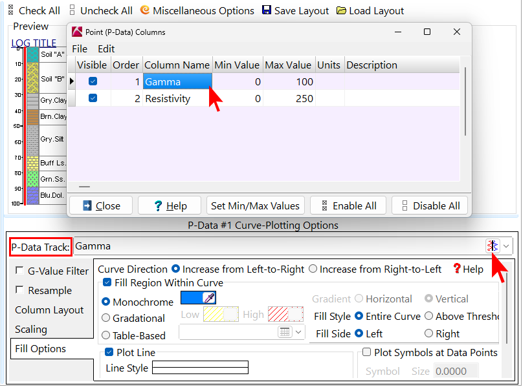Viewport: 532px width, 389px height.
Task: Select the Resistivity column name cell
Action: point(177,98)
